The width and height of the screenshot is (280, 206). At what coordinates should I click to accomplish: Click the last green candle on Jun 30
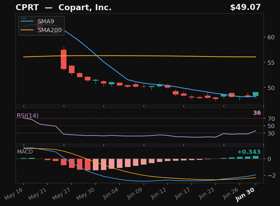255,94
